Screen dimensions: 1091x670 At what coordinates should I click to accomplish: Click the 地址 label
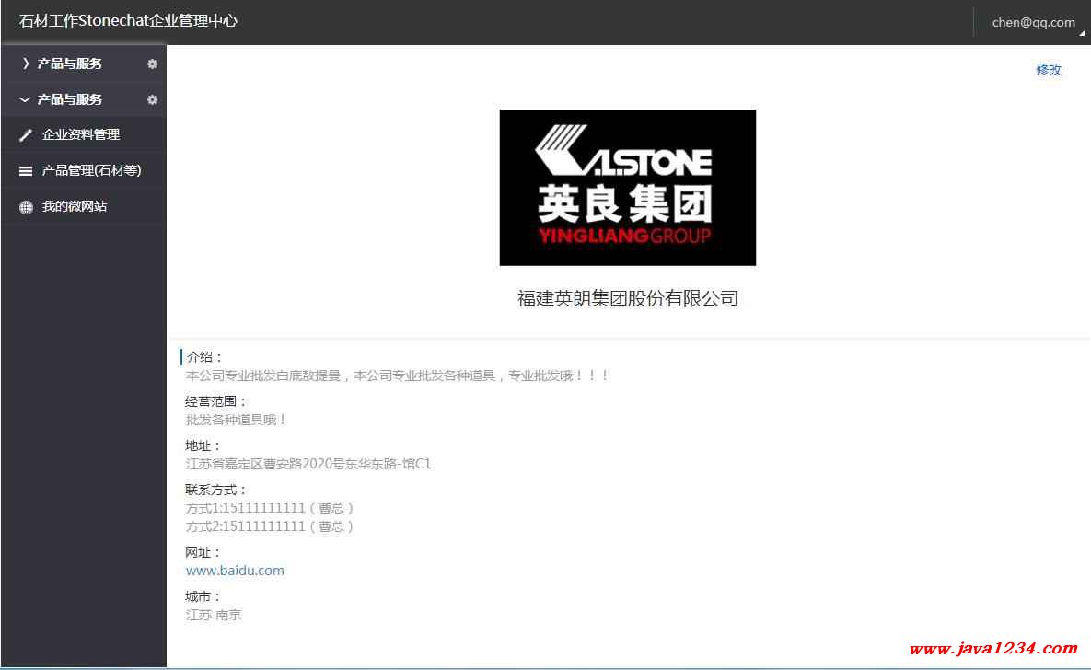(x=203, y=446)
